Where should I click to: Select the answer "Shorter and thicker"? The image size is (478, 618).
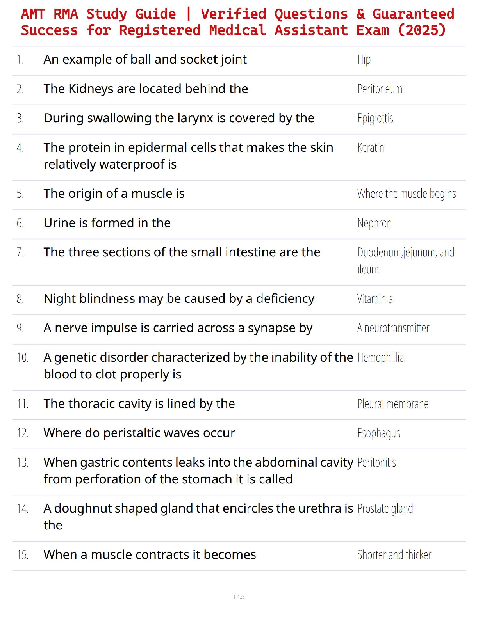pos(394,555)
